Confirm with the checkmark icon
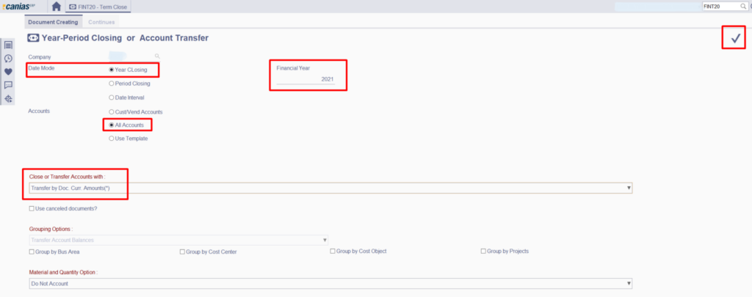The height and width of the screenshot is (297, 752). [734, 37]
